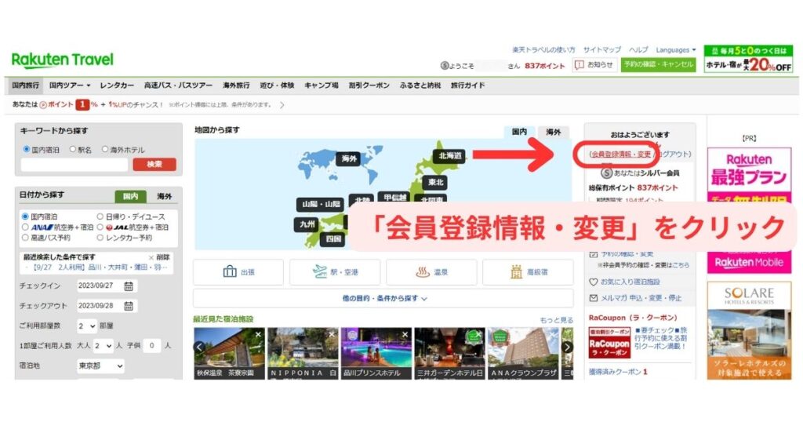Open ふるさと納税 nav item

(x=420, y=85)
